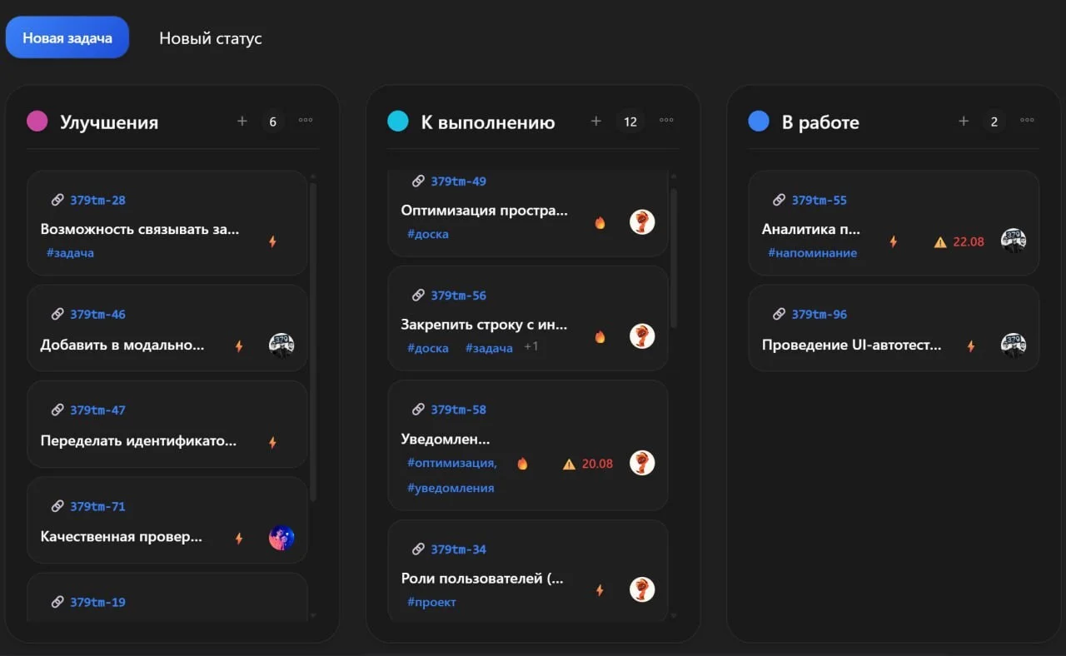Open the 'Переделать идентификато...' task title
This screenshot has height=656, width=1066.
tap(138, 441)
